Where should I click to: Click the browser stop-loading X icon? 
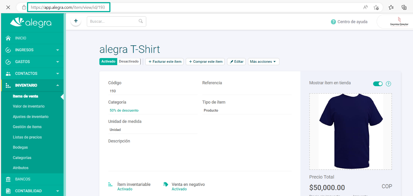point(8,7)
